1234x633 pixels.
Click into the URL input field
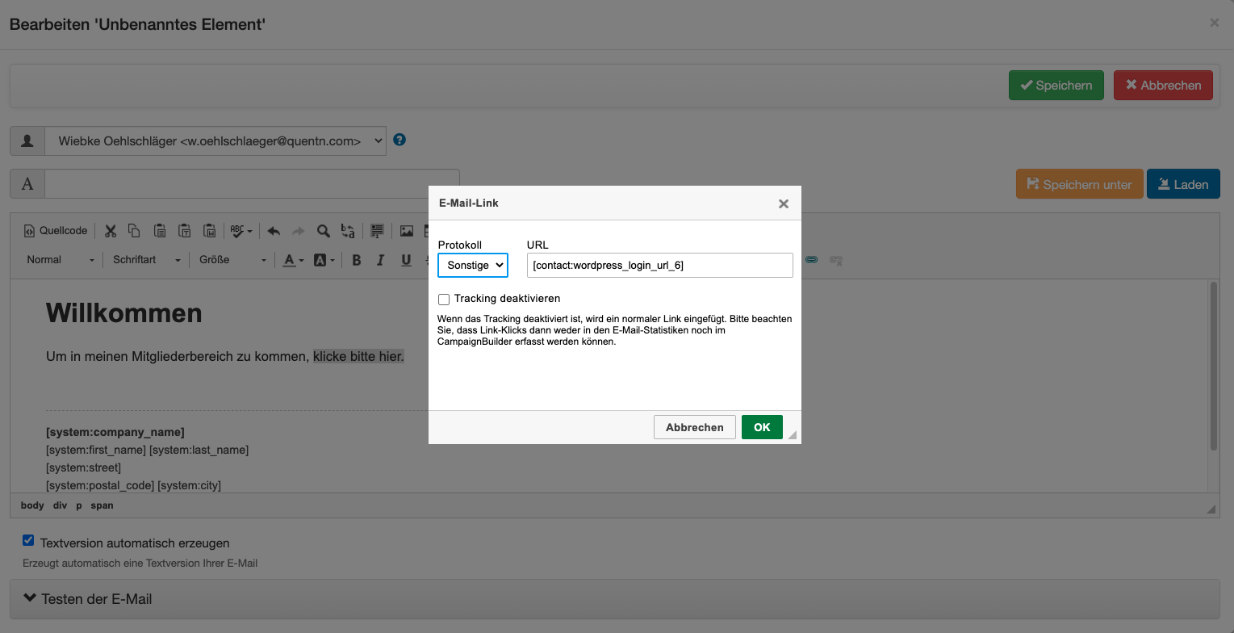pos(659,265)
